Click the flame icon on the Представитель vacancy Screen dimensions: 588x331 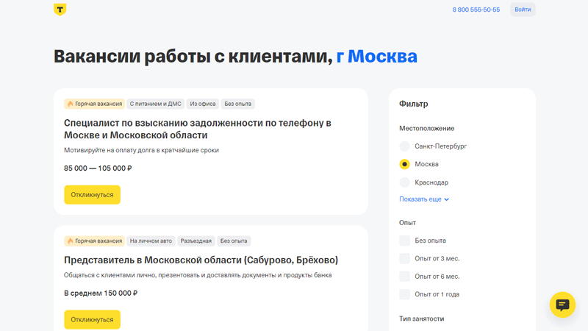(70, 241)
